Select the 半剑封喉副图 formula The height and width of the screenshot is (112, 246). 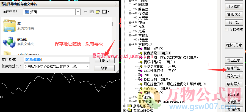(160, 66)
